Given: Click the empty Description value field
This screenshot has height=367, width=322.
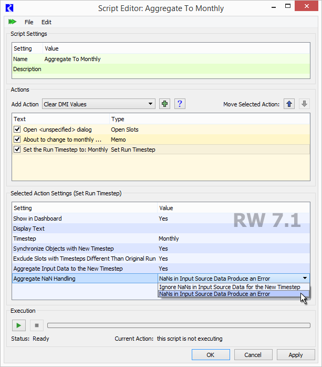Looking at the screenshot, I should coord(176,69).
